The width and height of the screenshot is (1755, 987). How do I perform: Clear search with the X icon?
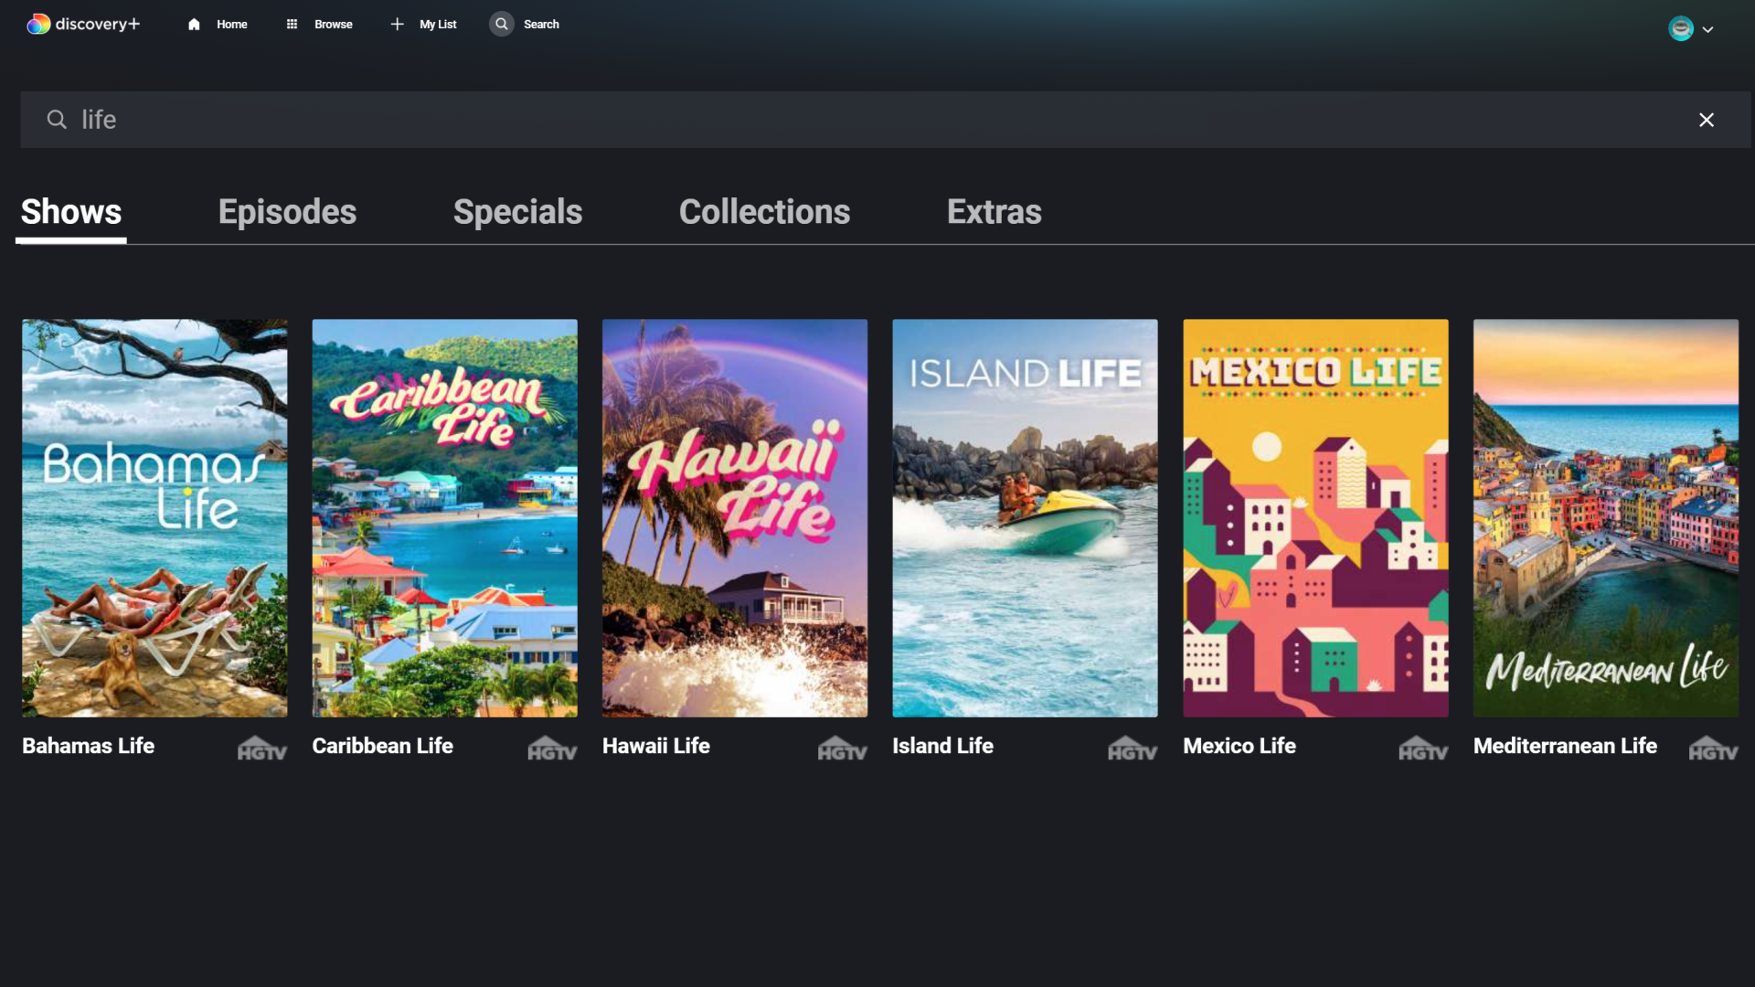1706,120
